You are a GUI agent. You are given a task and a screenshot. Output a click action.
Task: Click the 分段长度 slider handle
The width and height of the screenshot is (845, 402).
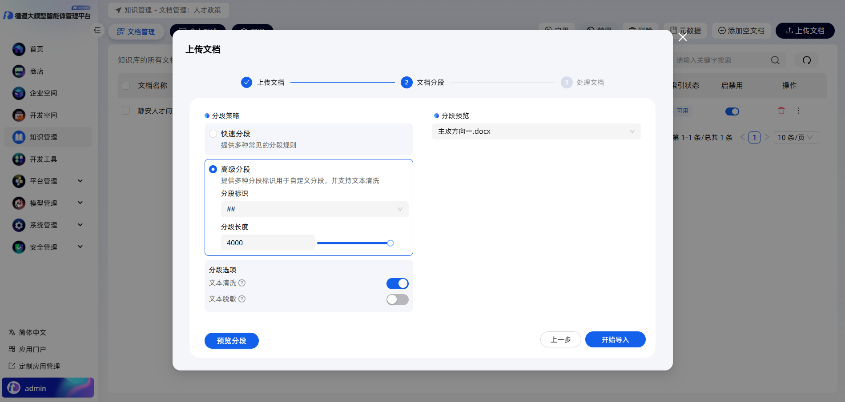(x=390, y=243)
